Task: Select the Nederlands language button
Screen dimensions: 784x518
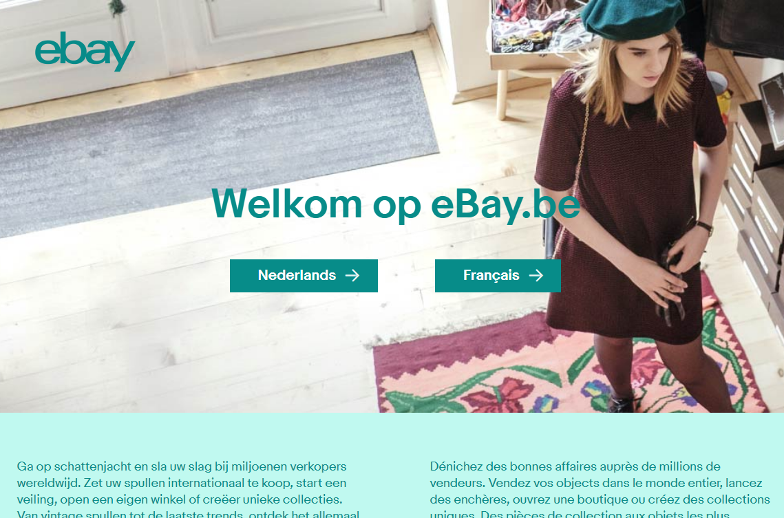Action: (304, 276)
